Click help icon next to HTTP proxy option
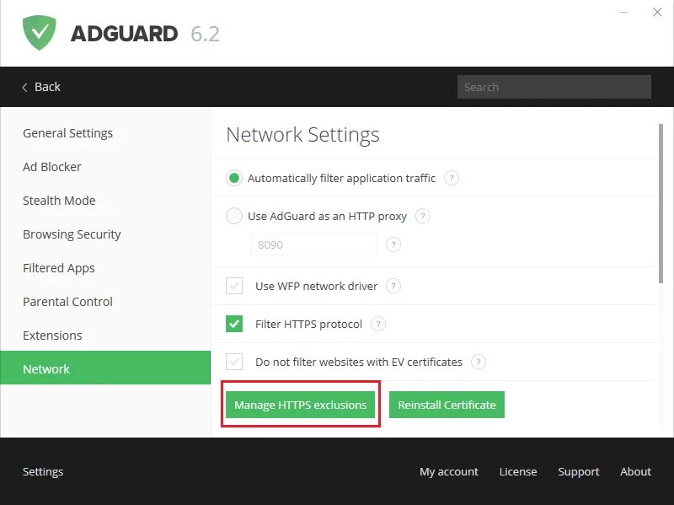Image resolution: width=674 pixels, height=505 pixels. tap(423, 216)
